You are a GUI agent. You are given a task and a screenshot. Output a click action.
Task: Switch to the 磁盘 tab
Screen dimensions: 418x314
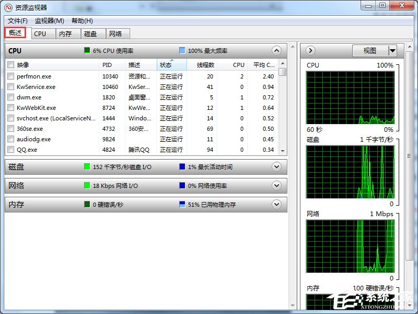click(91, 33)
